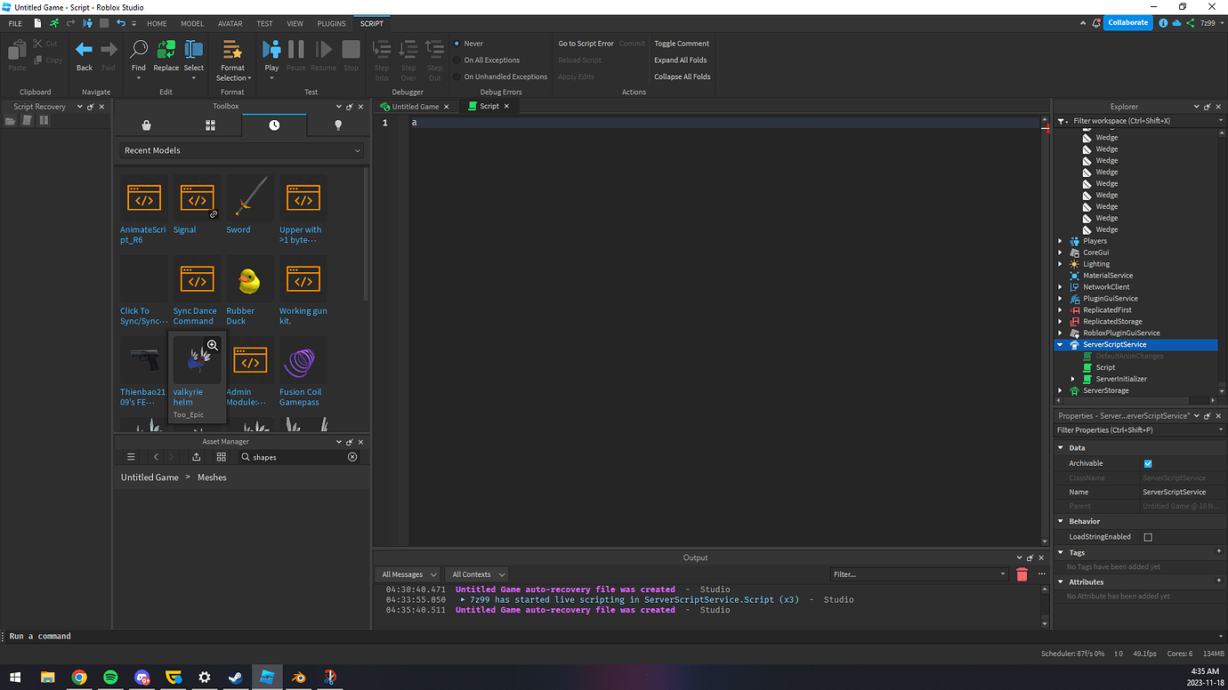Select the Sword model thumbnail
Screen dimensions: 1228x690
(x=250, y=197)
